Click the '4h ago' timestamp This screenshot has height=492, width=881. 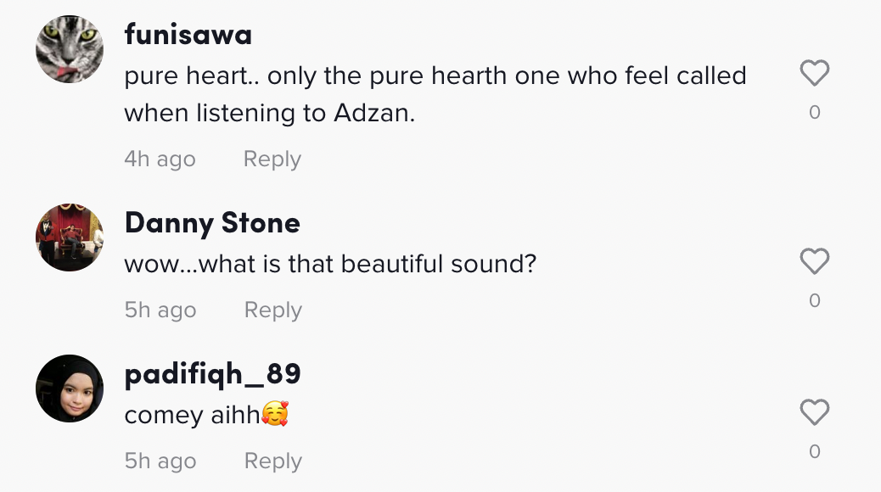[x=160, y=159]
